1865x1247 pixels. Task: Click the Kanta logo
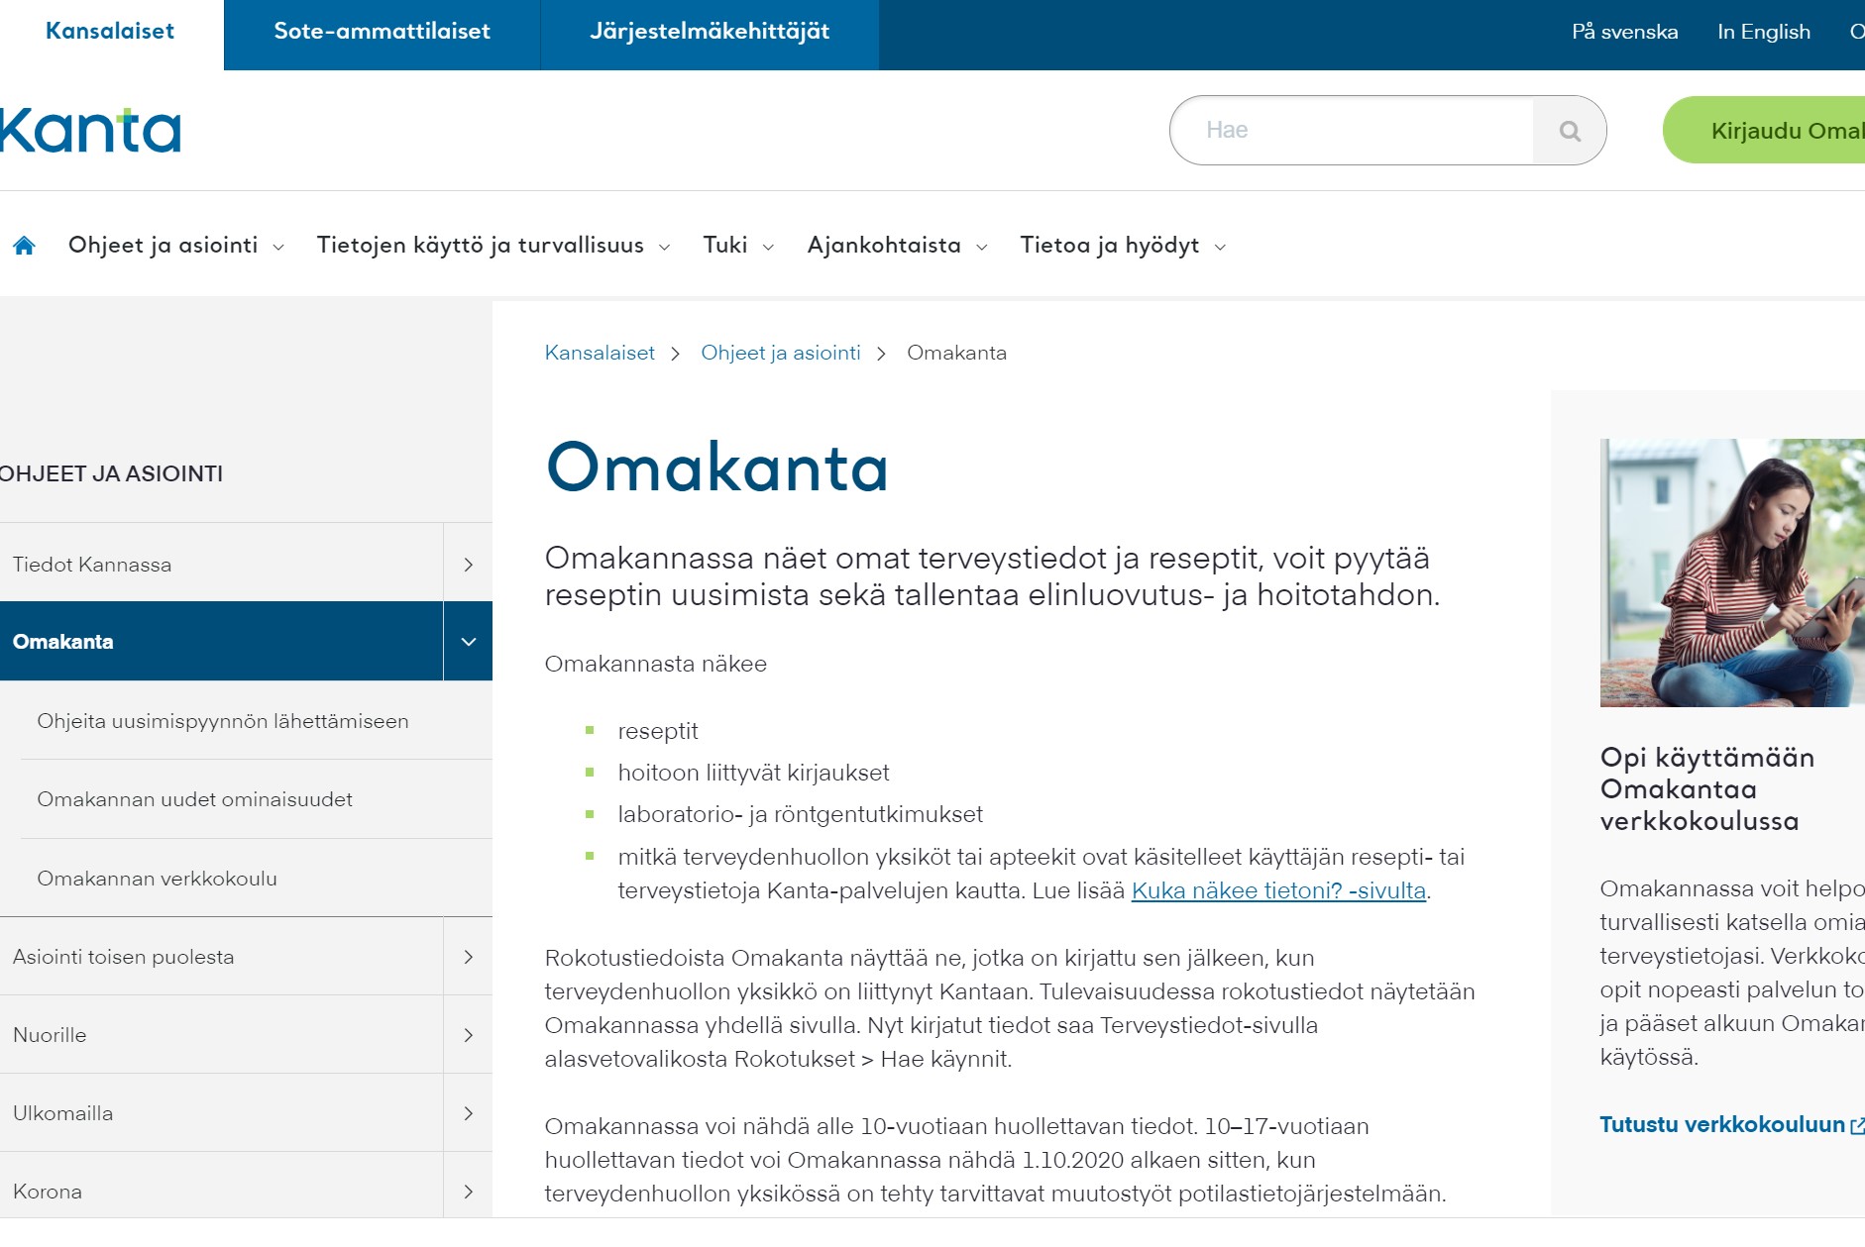coord(90,131)
